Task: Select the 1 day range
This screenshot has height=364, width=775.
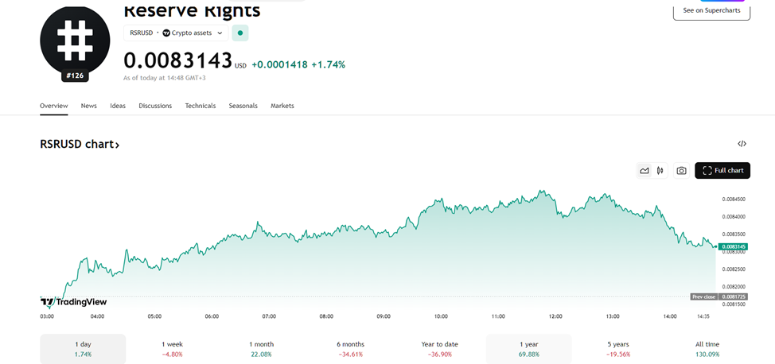Action: click(83, 349)
